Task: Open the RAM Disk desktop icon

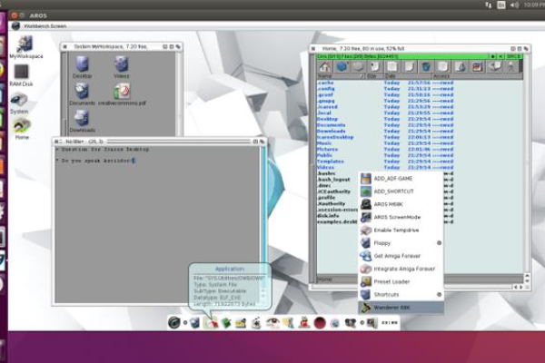Action: click(x=21, y=75)
